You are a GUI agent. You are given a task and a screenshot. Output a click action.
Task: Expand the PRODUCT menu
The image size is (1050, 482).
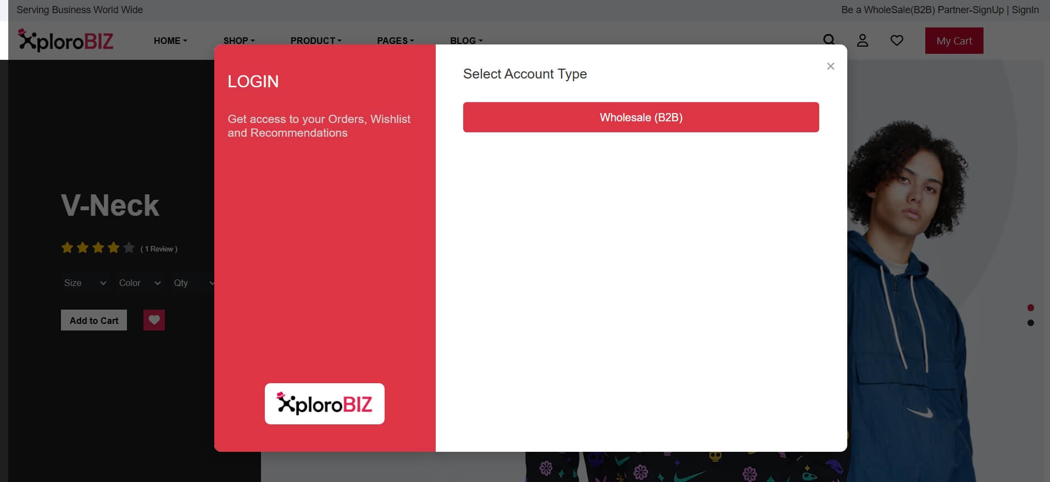click(316, 41)
